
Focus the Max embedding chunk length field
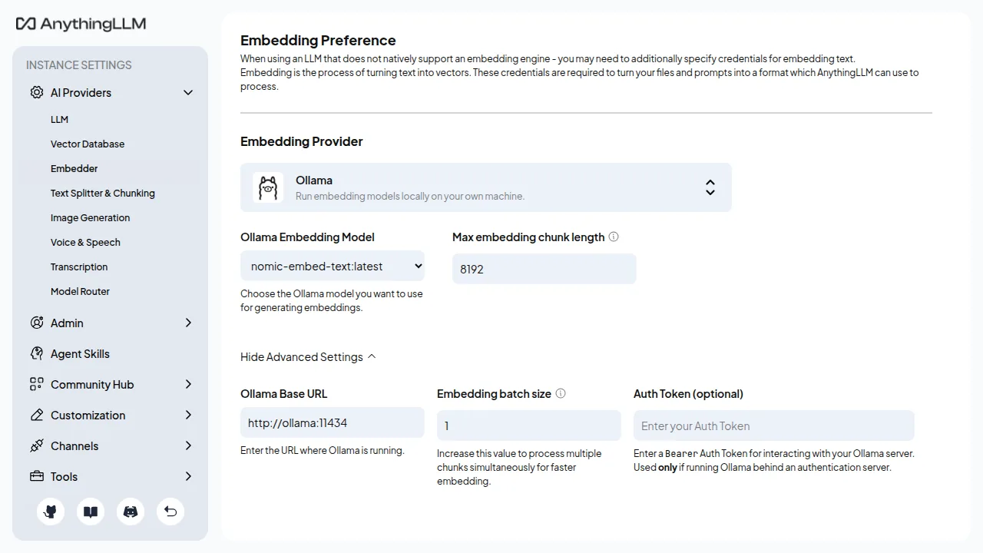(x=544, y=269)
